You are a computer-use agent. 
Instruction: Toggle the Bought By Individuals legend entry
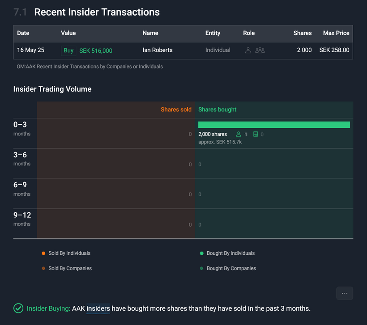(x=230, y=253)
